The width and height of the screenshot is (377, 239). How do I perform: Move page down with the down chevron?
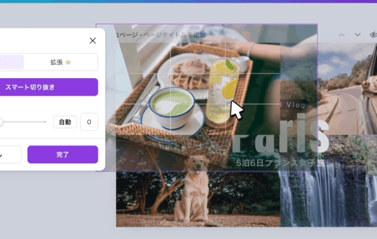(357, 35)
